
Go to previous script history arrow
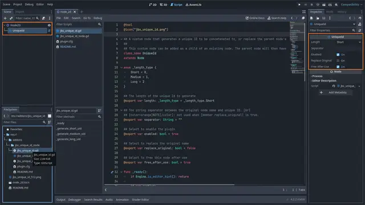click(x=292, y=18)
